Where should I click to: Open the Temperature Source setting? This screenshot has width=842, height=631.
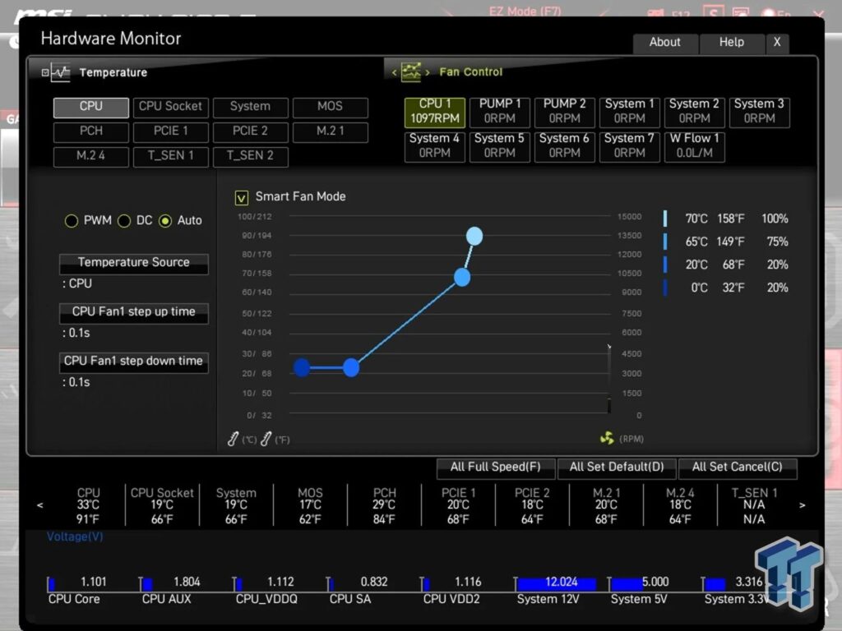[x=134, y=264]
